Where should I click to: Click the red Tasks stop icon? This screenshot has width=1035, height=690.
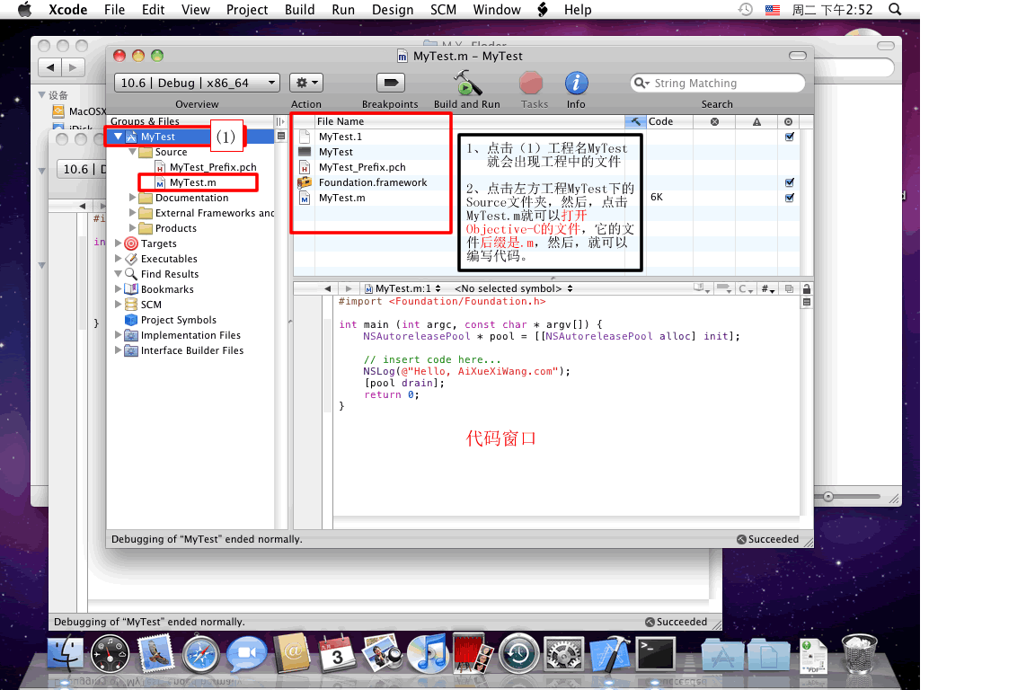pyautogui.click(x=531, y=84)
